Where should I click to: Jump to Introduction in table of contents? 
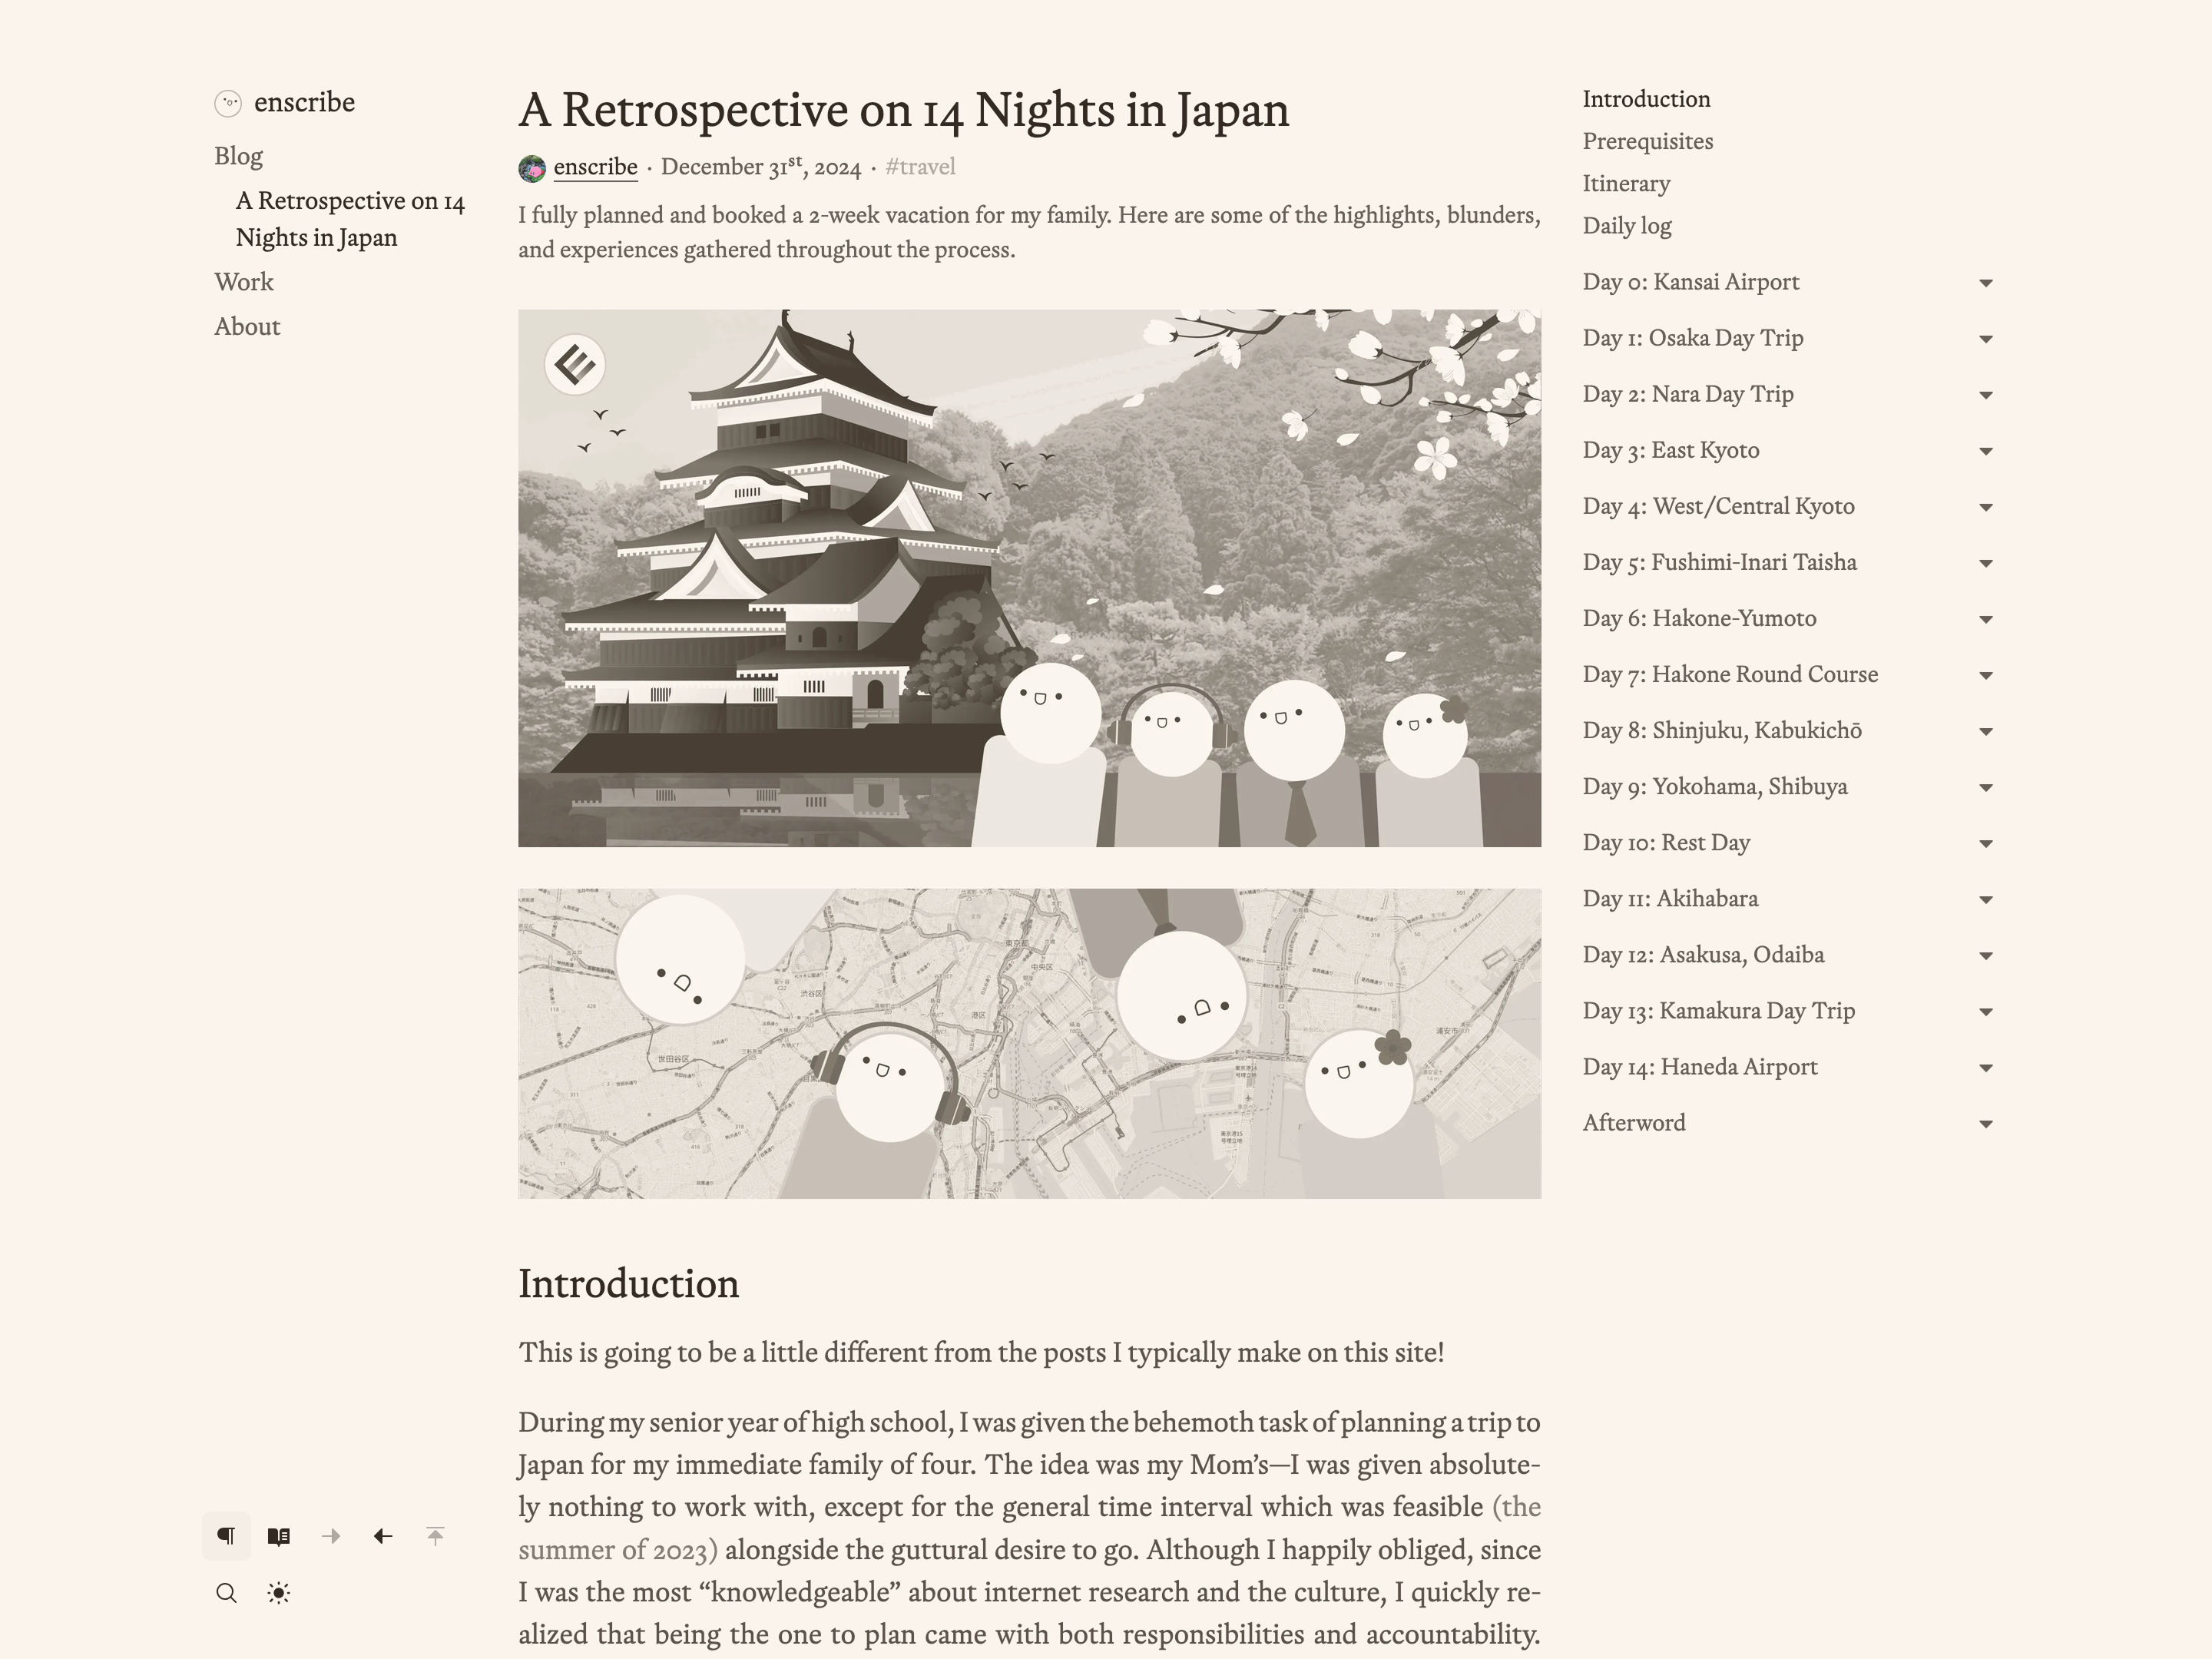coord(1646,99)
